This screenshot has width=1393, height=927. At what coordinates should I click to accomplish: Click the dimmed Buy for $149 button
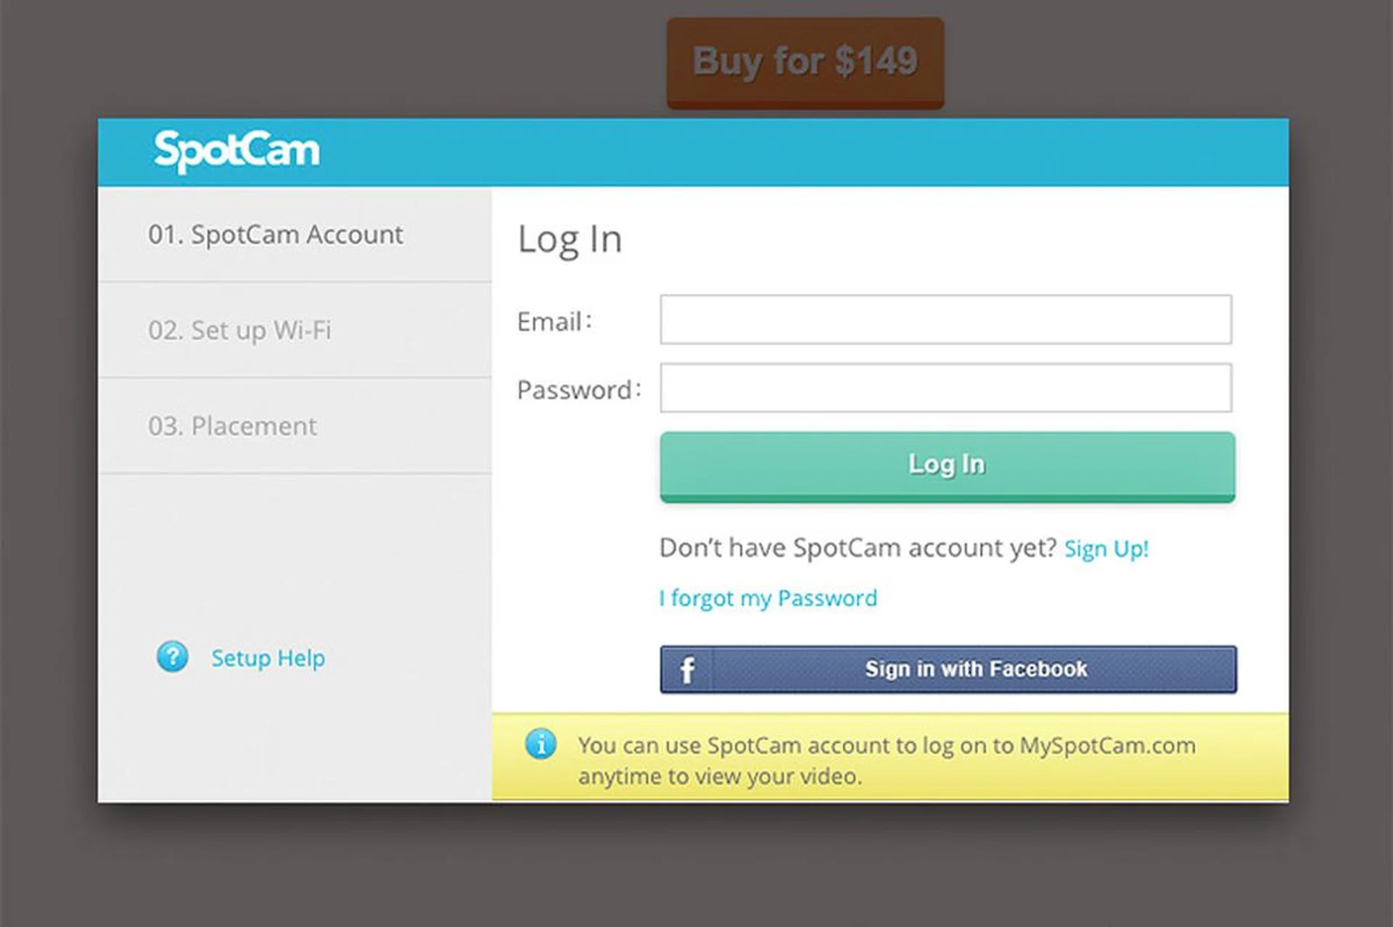(x=805, y=62)
